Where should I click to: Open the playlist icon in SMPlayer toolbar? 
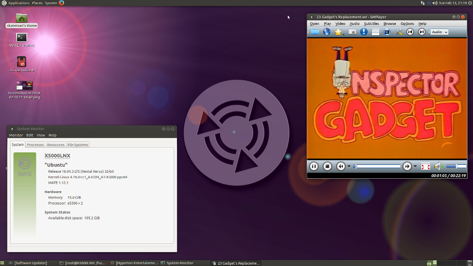point(375,32)
